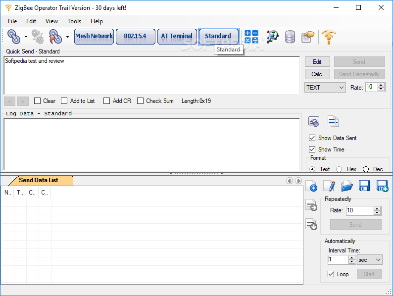This screenshot has width=393, height=296.
Task: Click the Edit button beside Quick Send
Action: coord(317,62)
